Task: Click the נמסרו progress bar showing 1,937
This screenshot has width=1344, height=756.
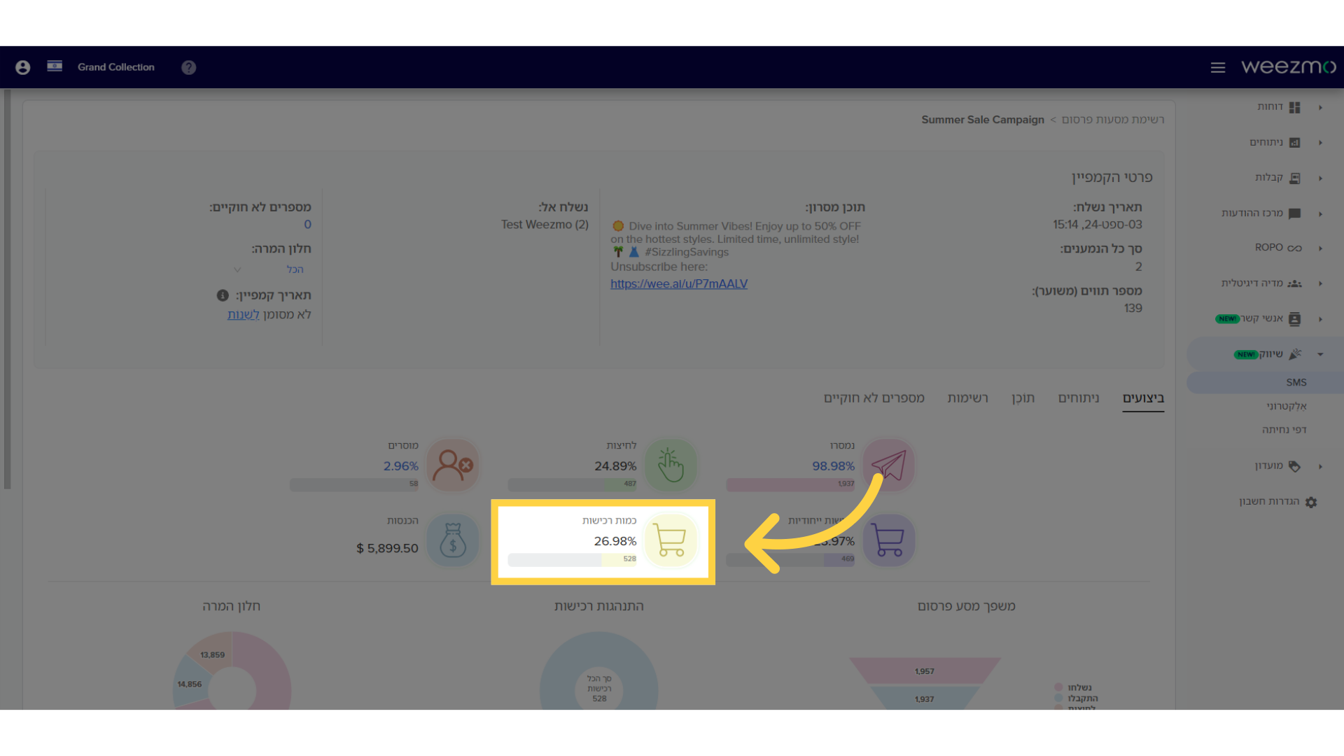Action: coord(790,484)
